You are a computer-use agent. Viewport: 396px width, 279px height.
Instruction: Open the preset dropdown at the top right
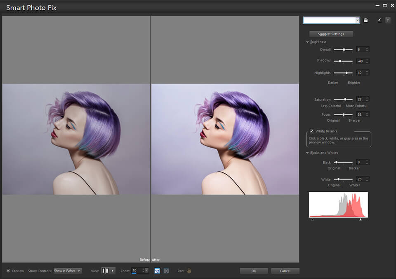[357, 20]
